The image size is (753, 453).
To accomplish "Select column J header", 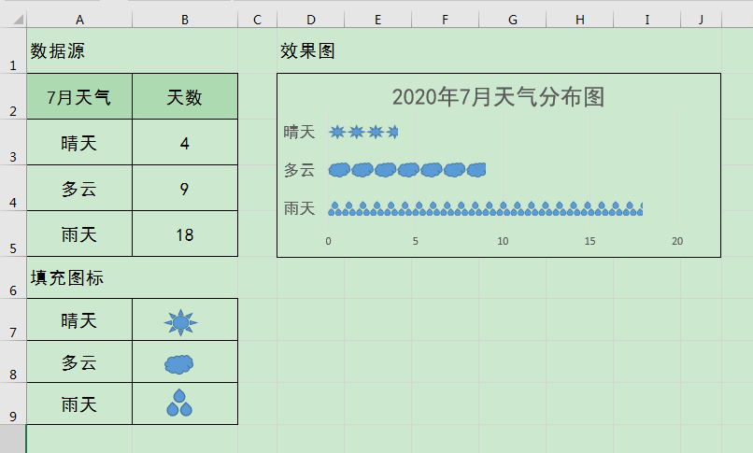I will coord(701,20).
